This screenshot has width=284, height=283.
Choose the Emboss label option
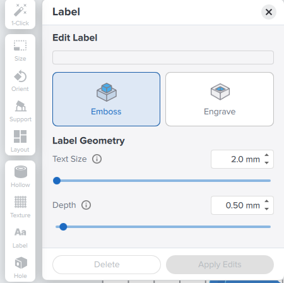(x=106, y=99)
